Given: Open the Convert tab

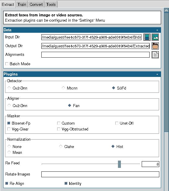Looking at the screenshot, I should [36, 4].
